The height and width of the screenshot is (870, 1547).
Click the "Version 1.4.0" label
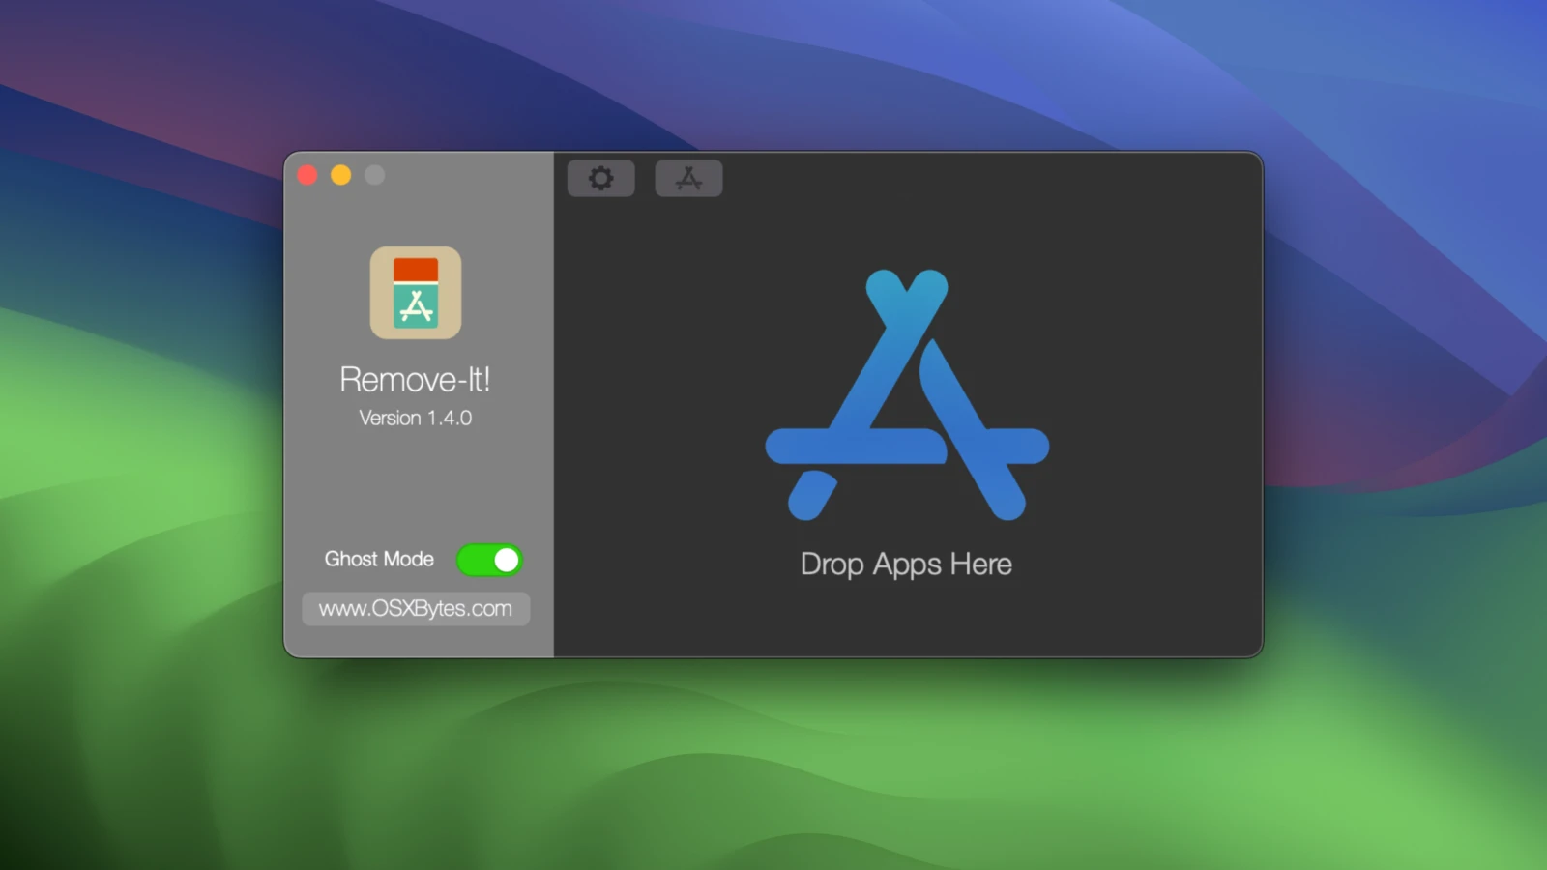(416, 419)
